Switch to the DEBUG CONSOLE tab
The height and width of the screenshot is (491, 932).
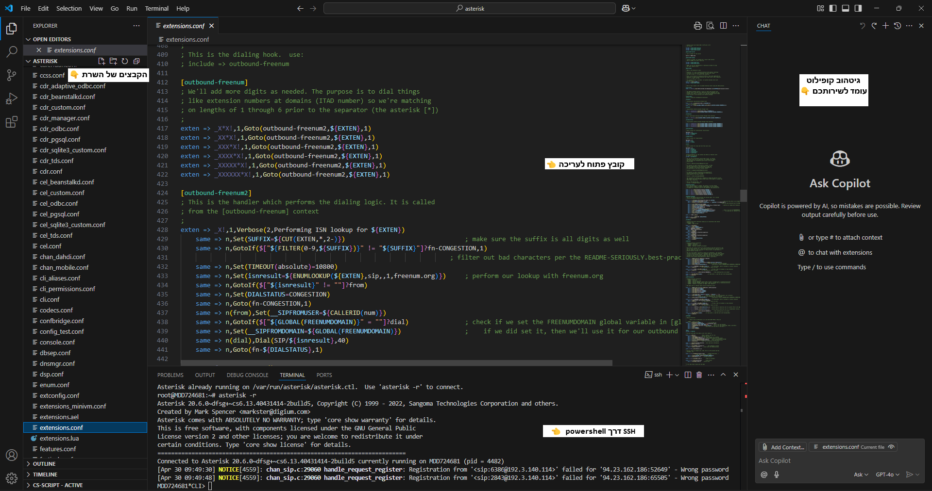click(x=247, y=375)
